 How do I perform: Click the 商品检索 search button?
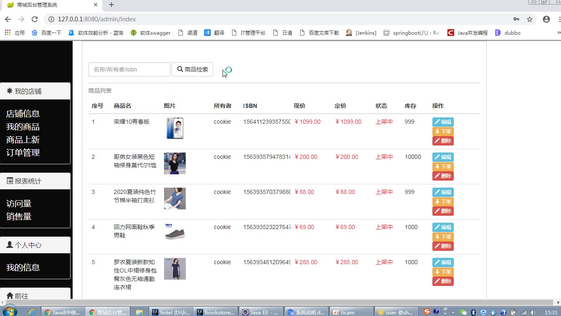pyautogui.click(x=192, y=69)
